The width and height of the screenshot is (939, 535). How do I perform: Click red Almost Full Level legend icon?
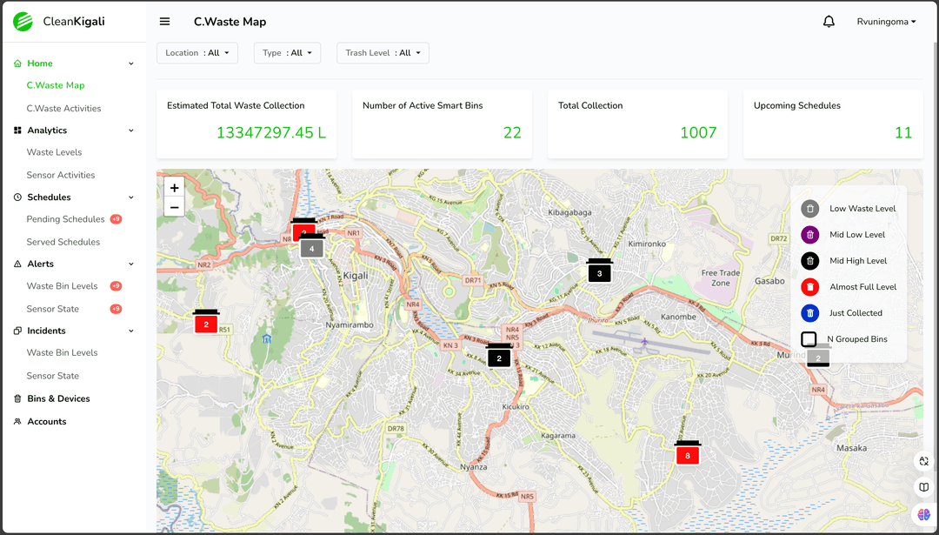pos(809,287)
